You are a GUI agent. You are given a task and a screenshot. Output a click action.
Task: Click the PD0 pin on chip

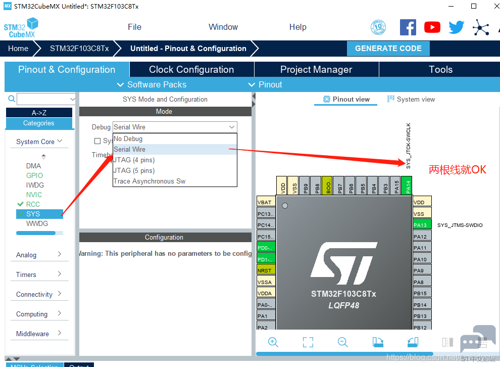tap(266, 247)
